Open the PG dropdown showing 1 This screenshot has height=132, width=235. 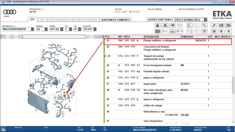[70, 29]
